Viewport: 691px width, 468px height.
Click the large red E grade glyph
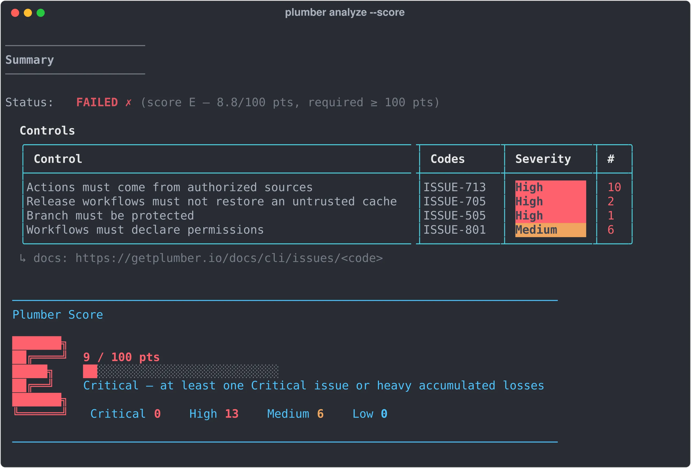click(39, 376)
